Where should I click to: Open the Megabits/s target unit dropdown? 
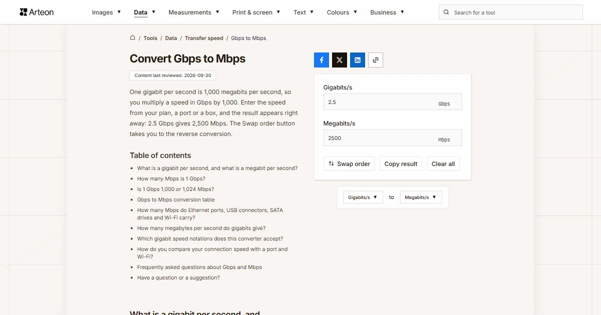421,197
